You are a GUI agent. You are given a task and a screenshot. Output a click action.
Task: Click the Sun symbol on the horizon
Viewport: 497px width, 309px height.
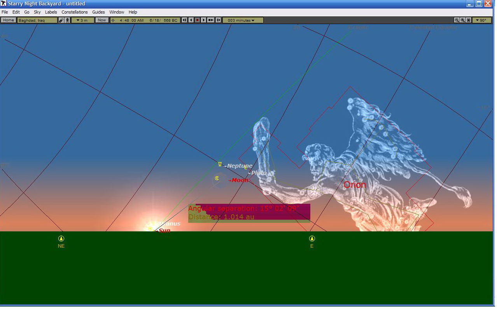(x=150, y=229)
